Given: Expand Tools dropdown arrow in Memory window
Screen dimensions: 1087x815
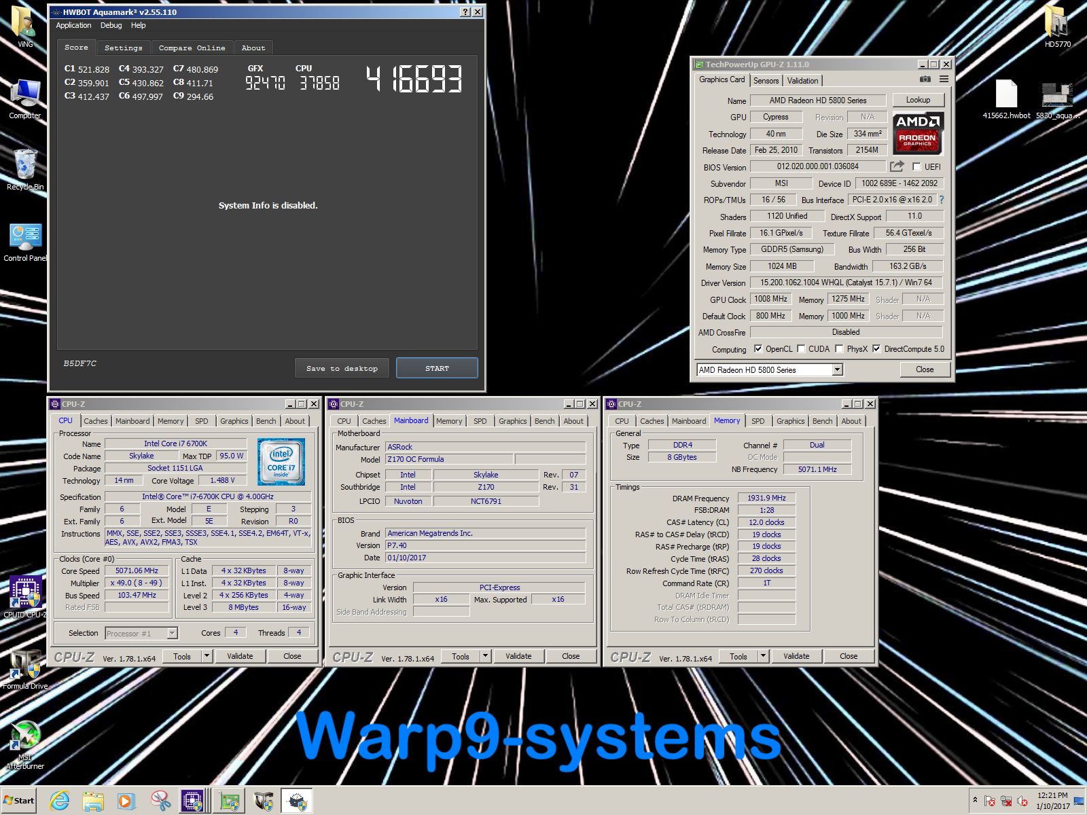Looking at the screenshot, I should pyautogui.click(x=764, y=656).
